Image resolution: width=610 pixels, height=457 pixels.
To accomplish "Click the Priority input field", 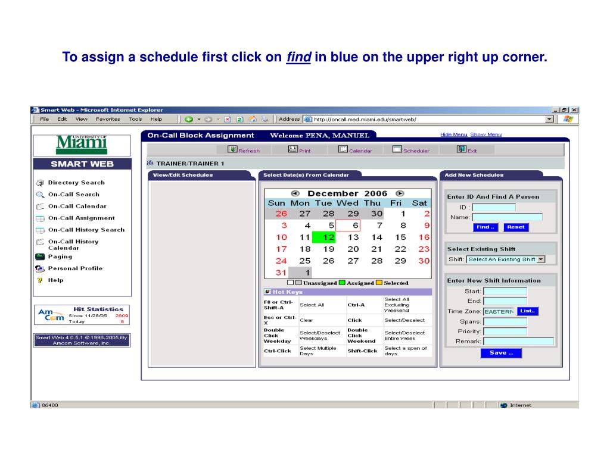I will [505, 331].
